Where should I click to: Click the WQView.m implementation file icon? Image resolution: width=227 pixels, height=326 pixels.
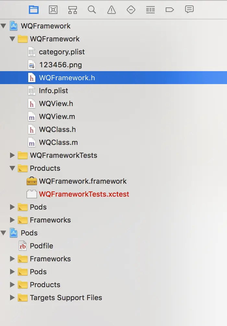(32, 117)
